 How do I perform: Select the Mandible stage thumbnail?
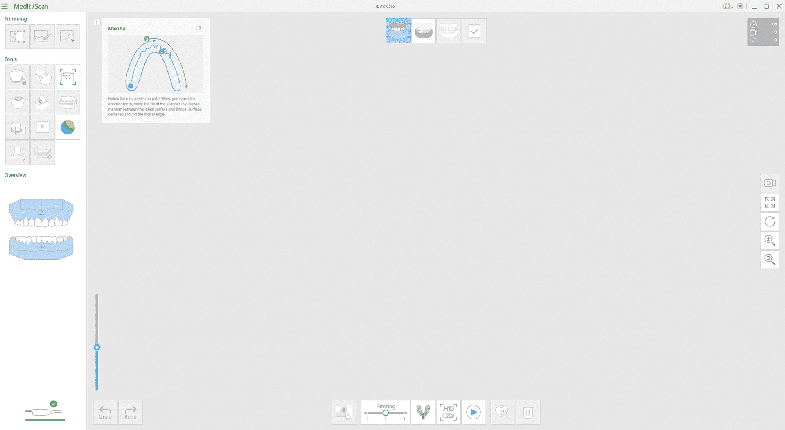[424, 31]
